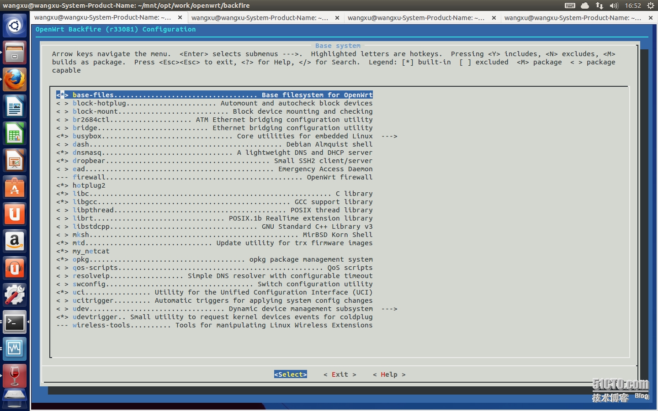The height and width of the screenshot is (411, 658).
Task: Close the fourth terminal tab
Action: pos(651,18)
